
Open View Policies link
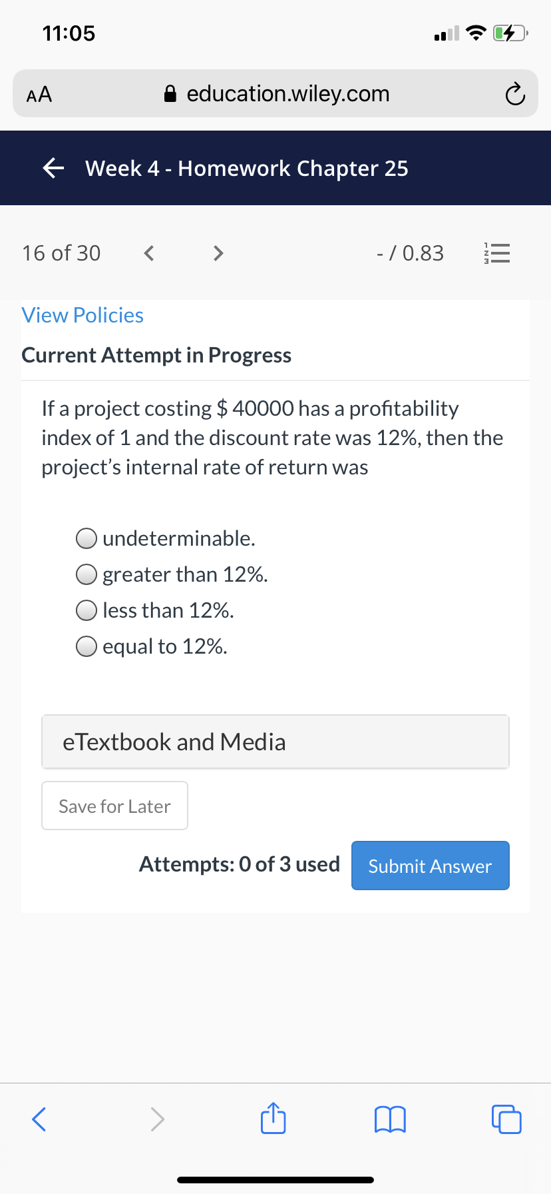pyautogui.click(x=83, y=315)
